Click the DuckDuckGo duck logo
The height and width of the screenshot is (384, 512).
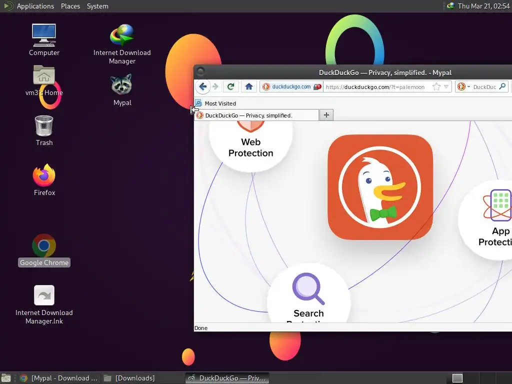380,187
